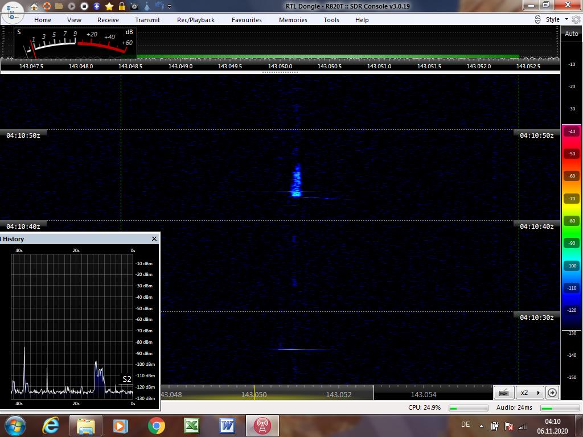
Task: Click the CPU: 24.9% status text
Action: tap(424, 407)
